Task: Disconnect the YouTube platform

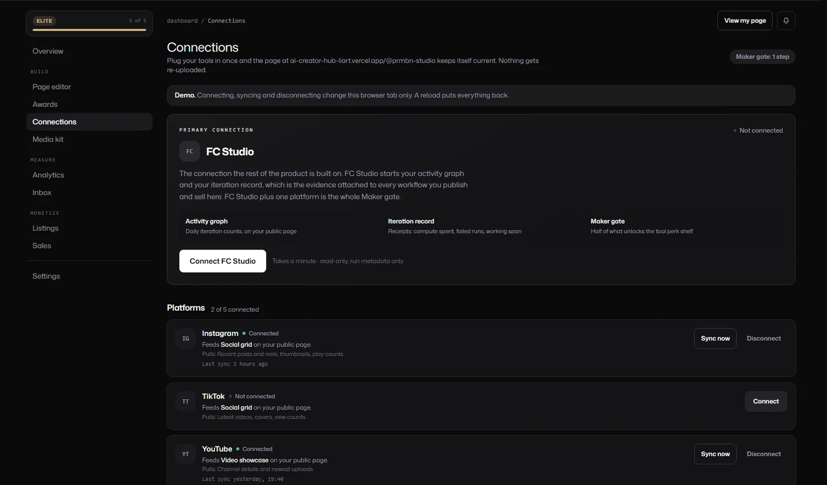Action: (764, 454)
